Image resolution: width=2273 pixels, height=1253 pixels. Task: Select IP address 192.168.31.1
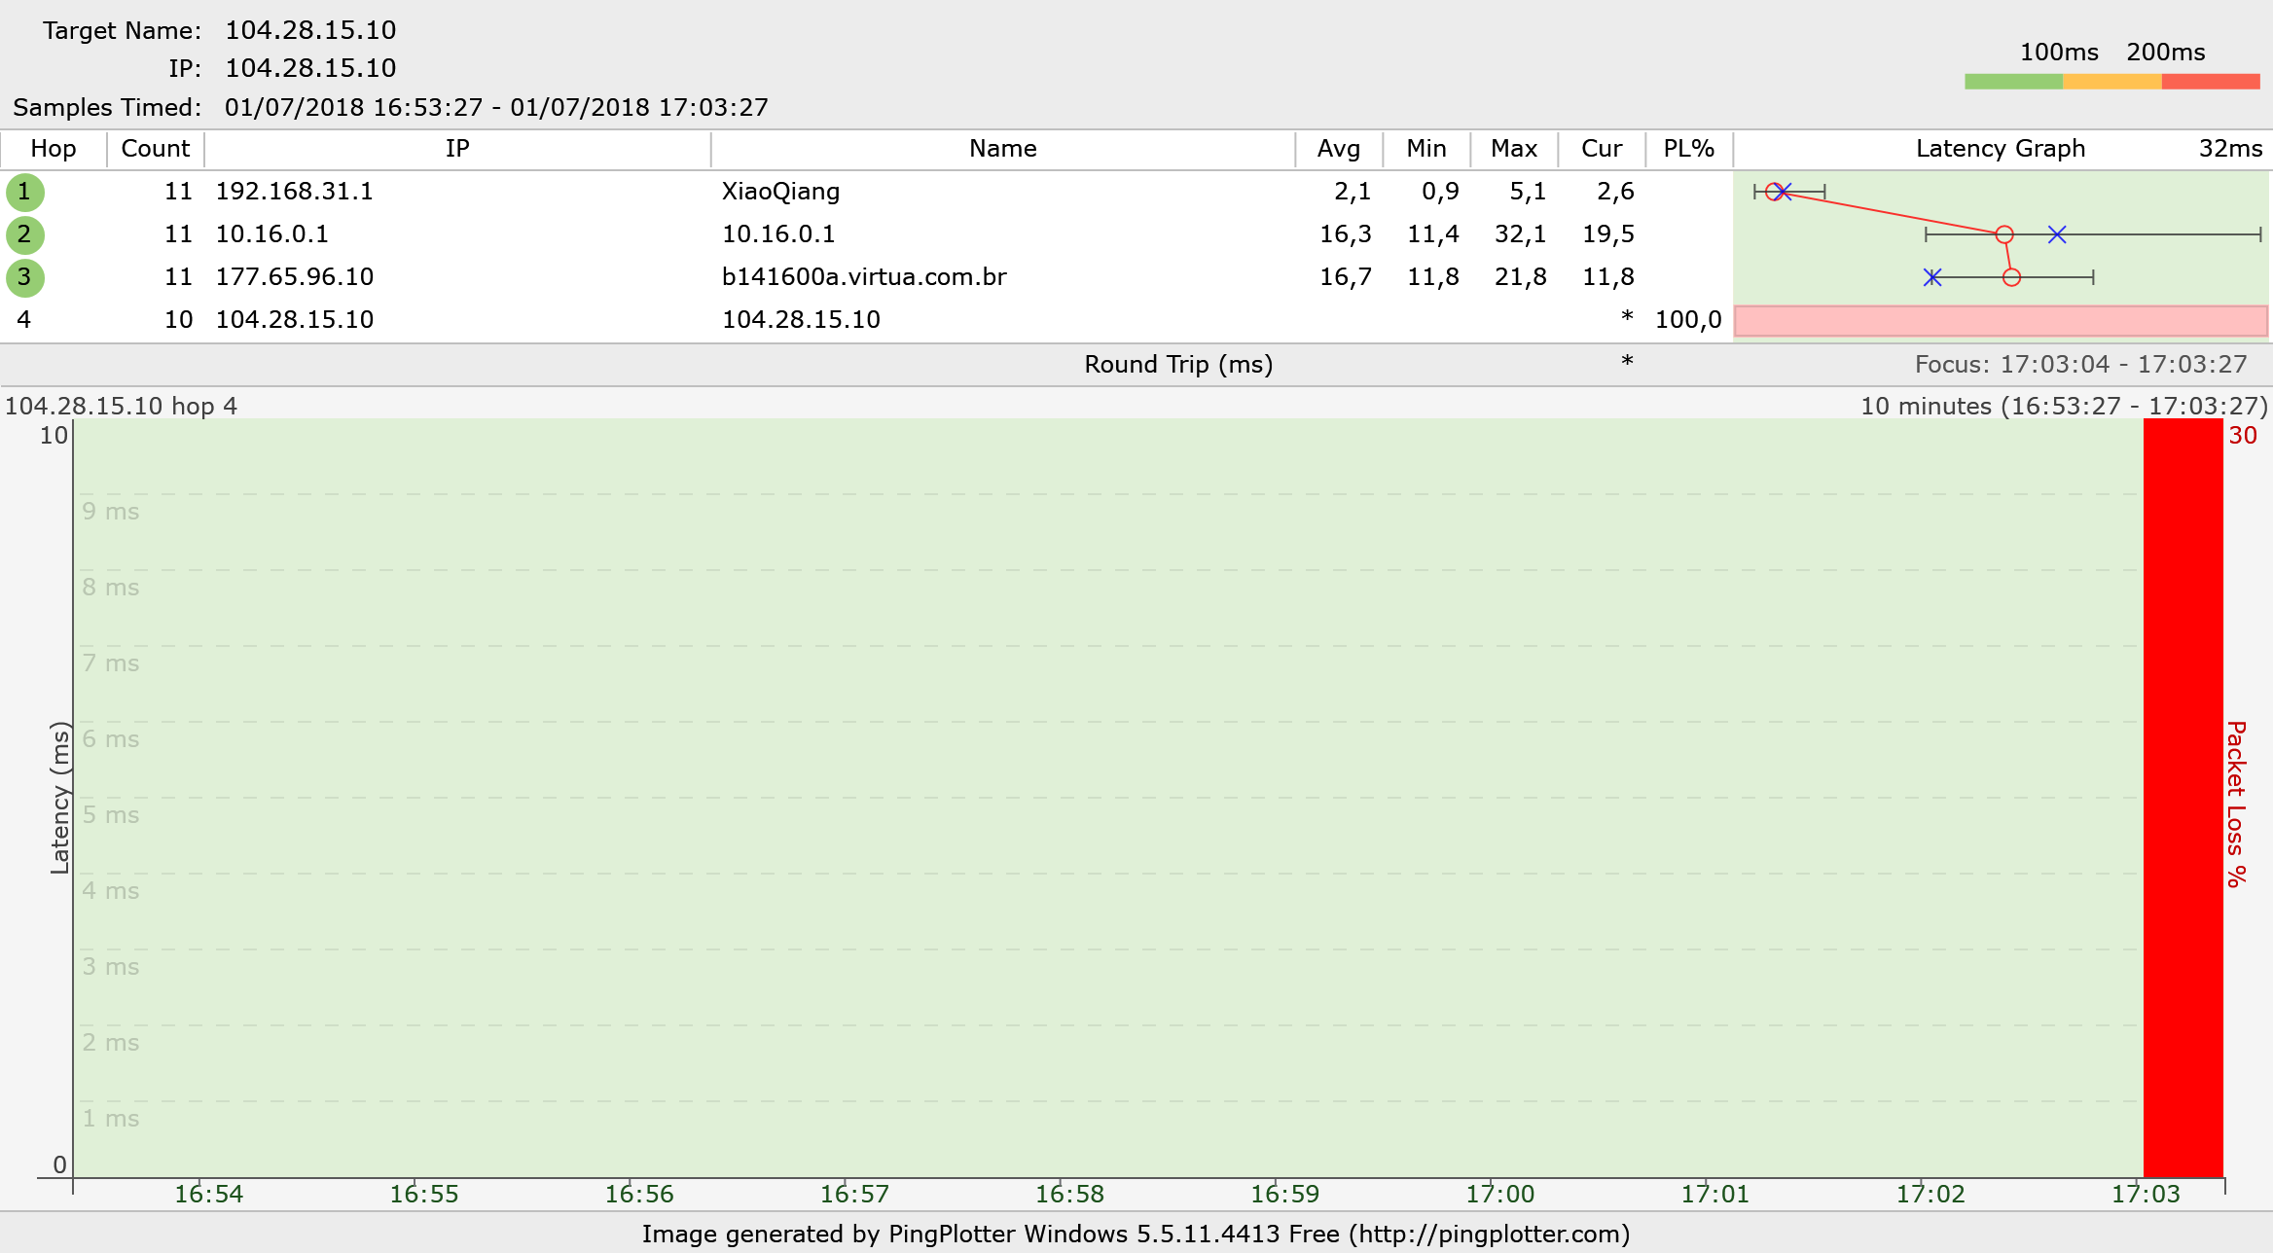[295, 192]
